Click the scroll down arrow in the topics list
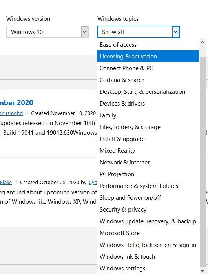The width and height of the screenshot is (208, 274). [203, 271]
